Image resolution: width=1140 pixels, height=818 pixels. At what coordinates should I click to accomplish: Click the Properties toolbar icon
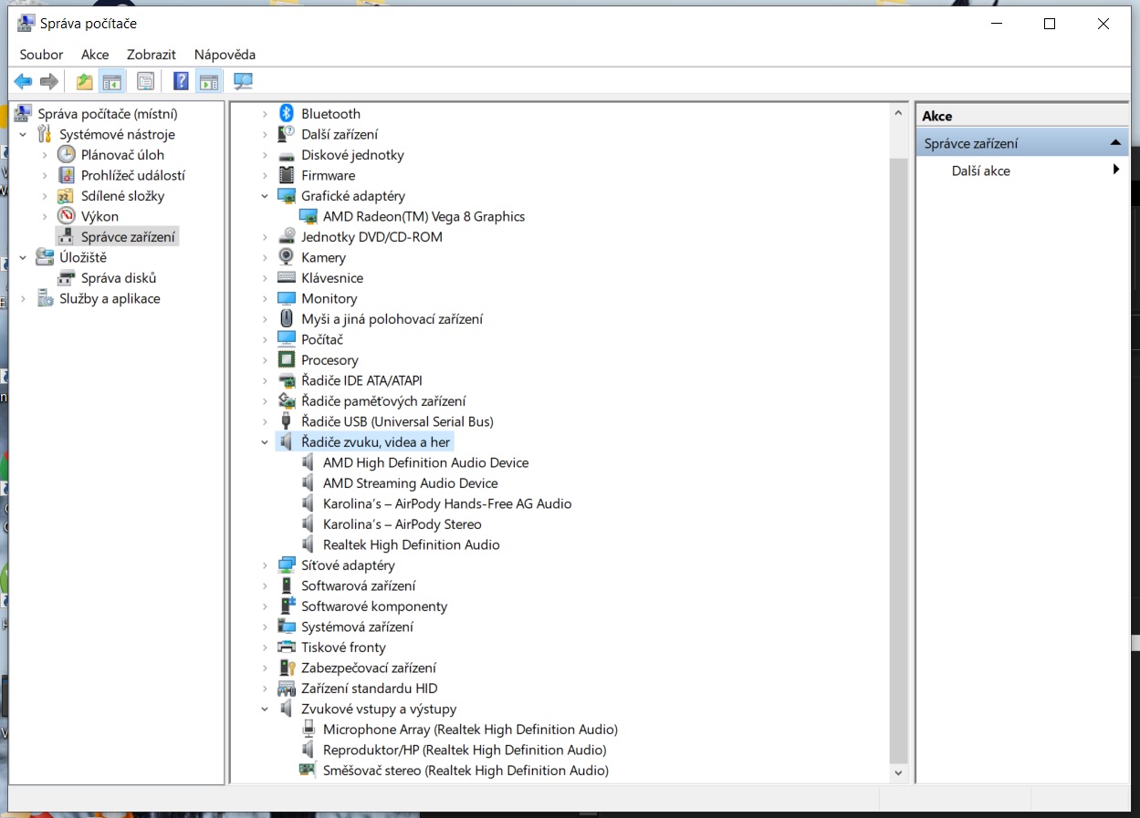tap(145, 82)
